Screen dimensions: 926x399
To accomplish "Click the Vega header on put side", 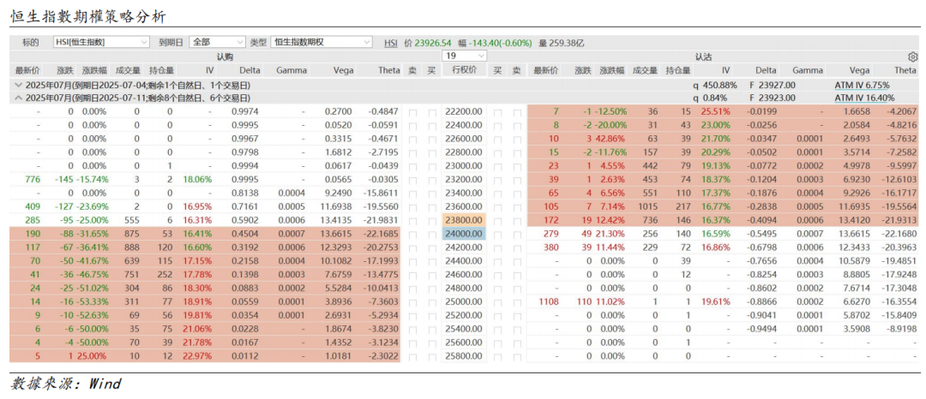I will click(858, 70).
